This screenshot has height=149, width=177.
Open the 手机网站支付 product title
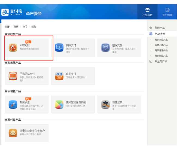27,74
